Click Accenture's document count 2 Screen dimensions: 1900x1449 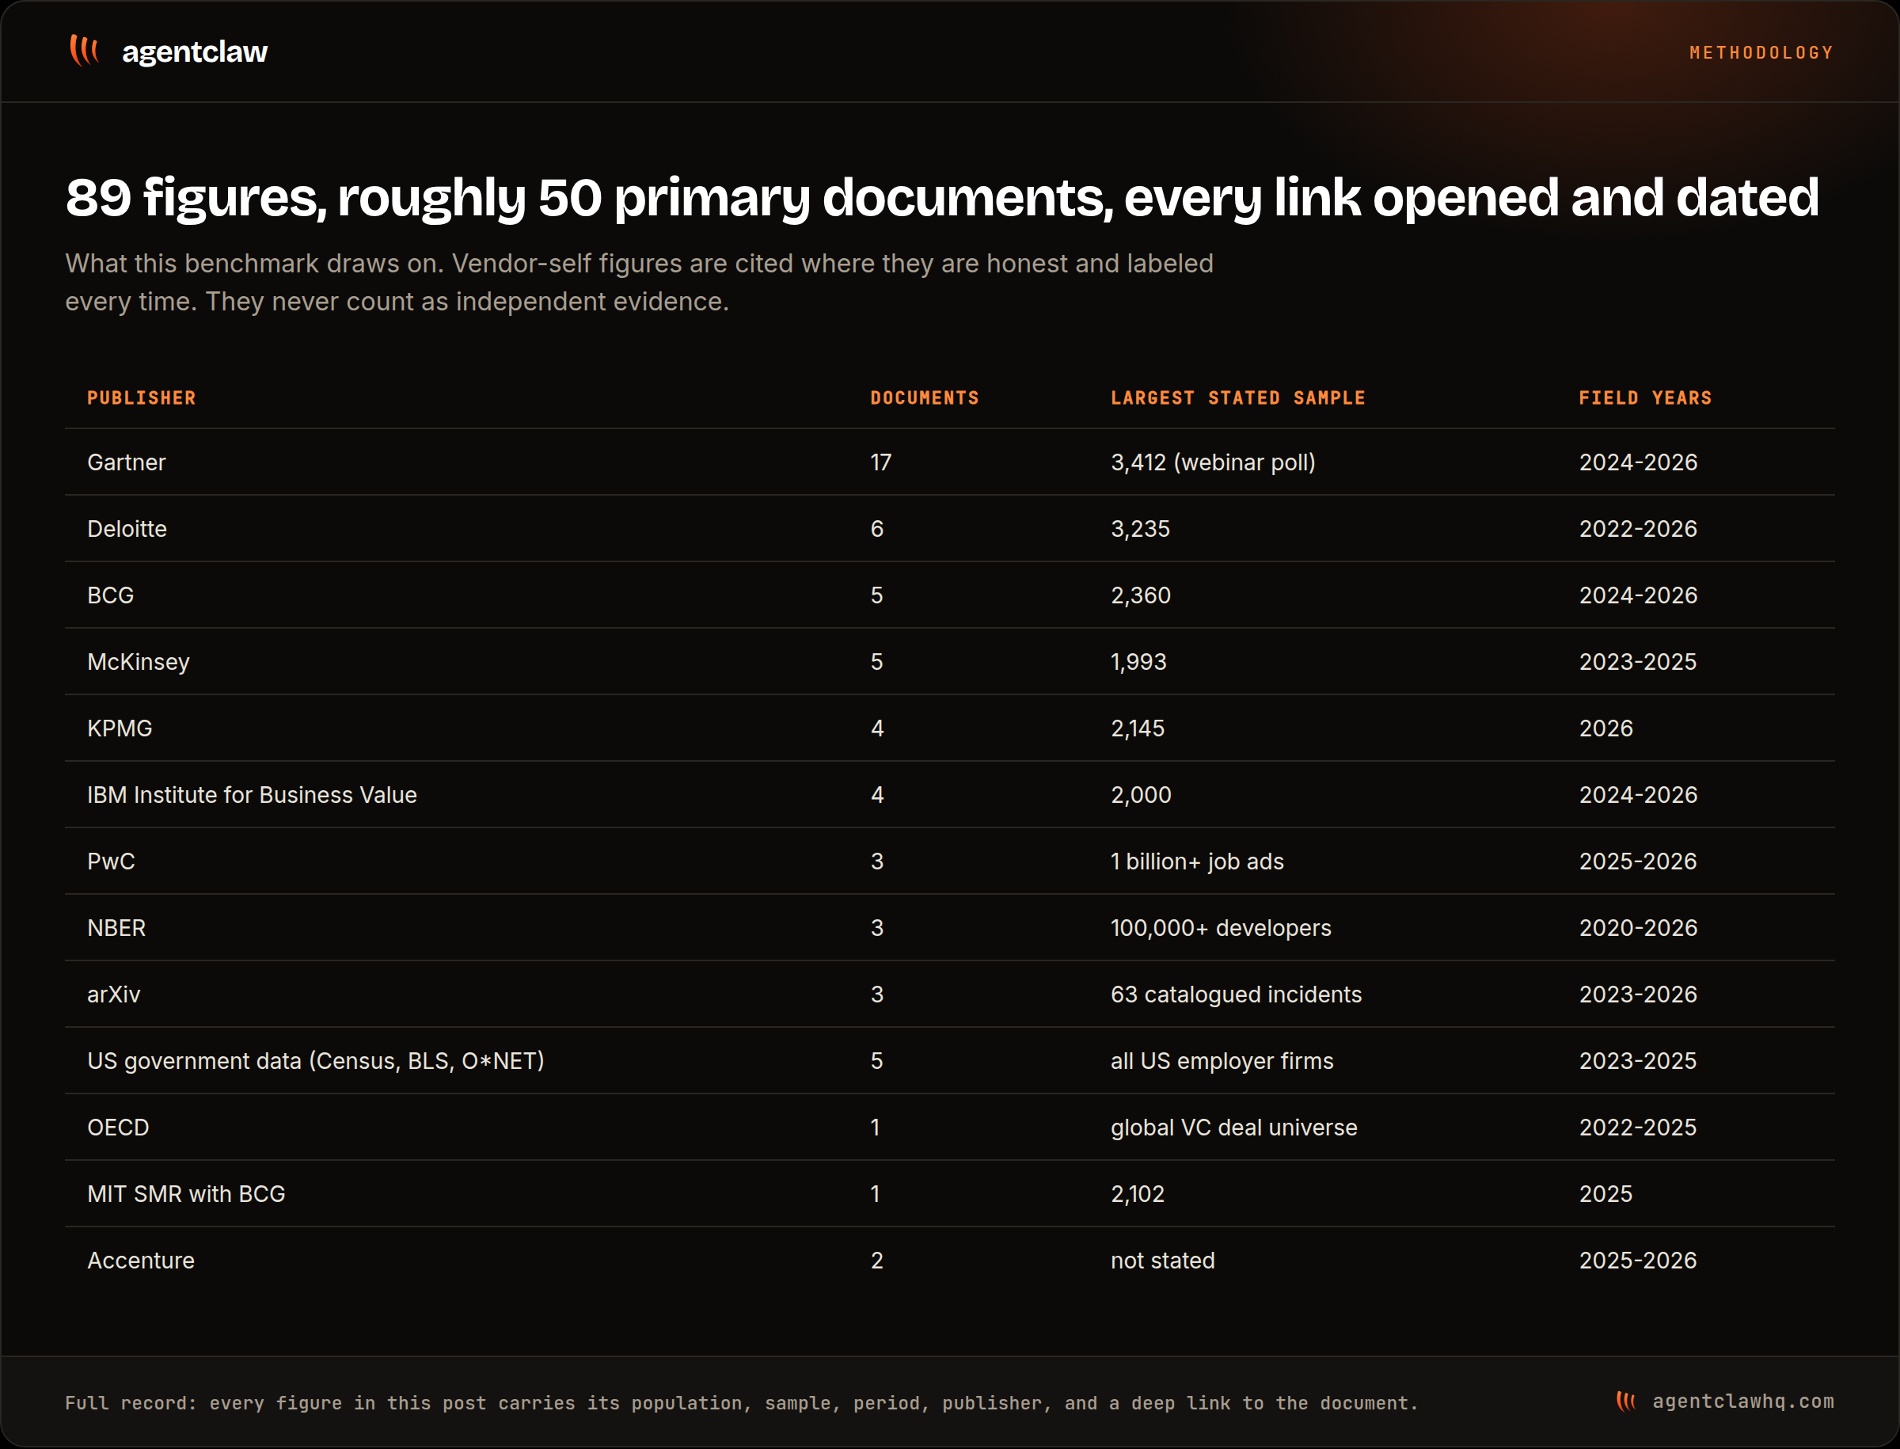click(x=877, y=1260)
